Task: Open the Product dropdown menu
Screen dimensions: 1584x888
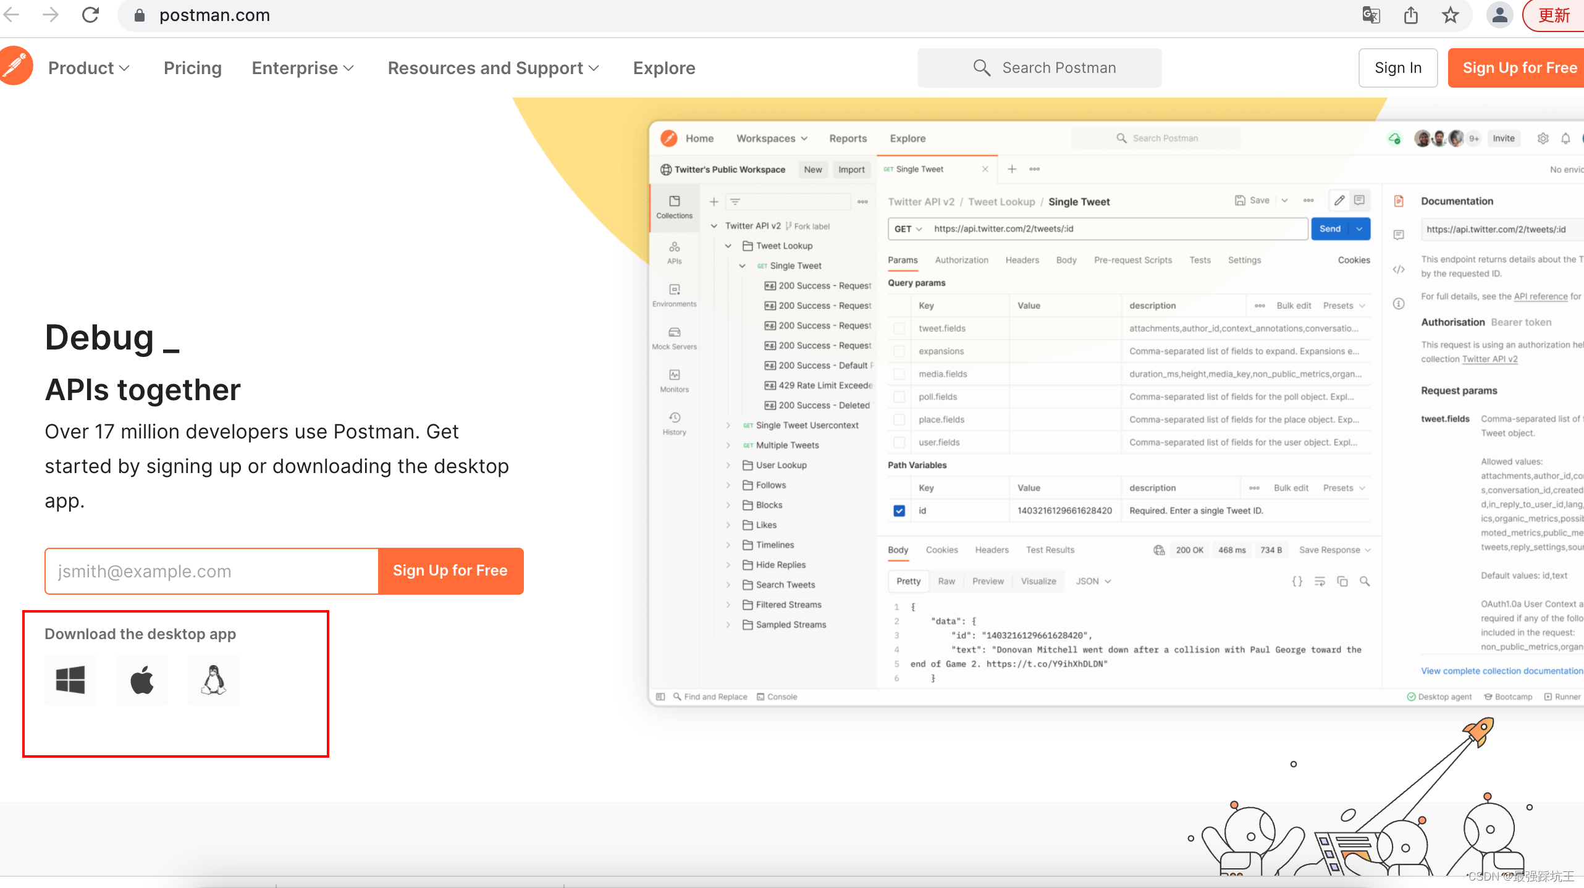Action: (89, 68)
